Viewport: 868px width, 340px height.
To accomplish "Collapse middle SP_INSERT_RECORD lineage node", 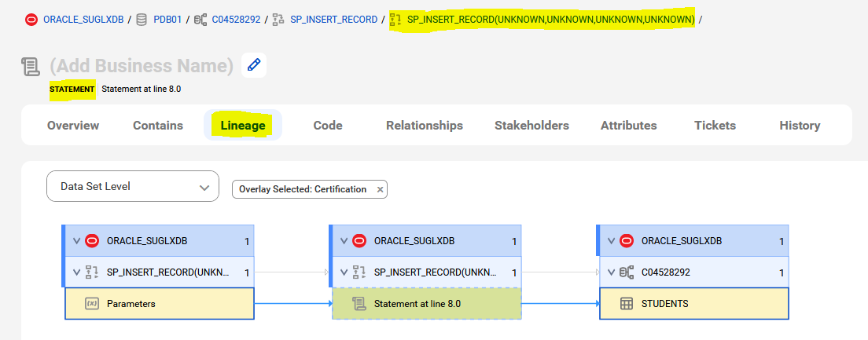I will pos(344,272).
